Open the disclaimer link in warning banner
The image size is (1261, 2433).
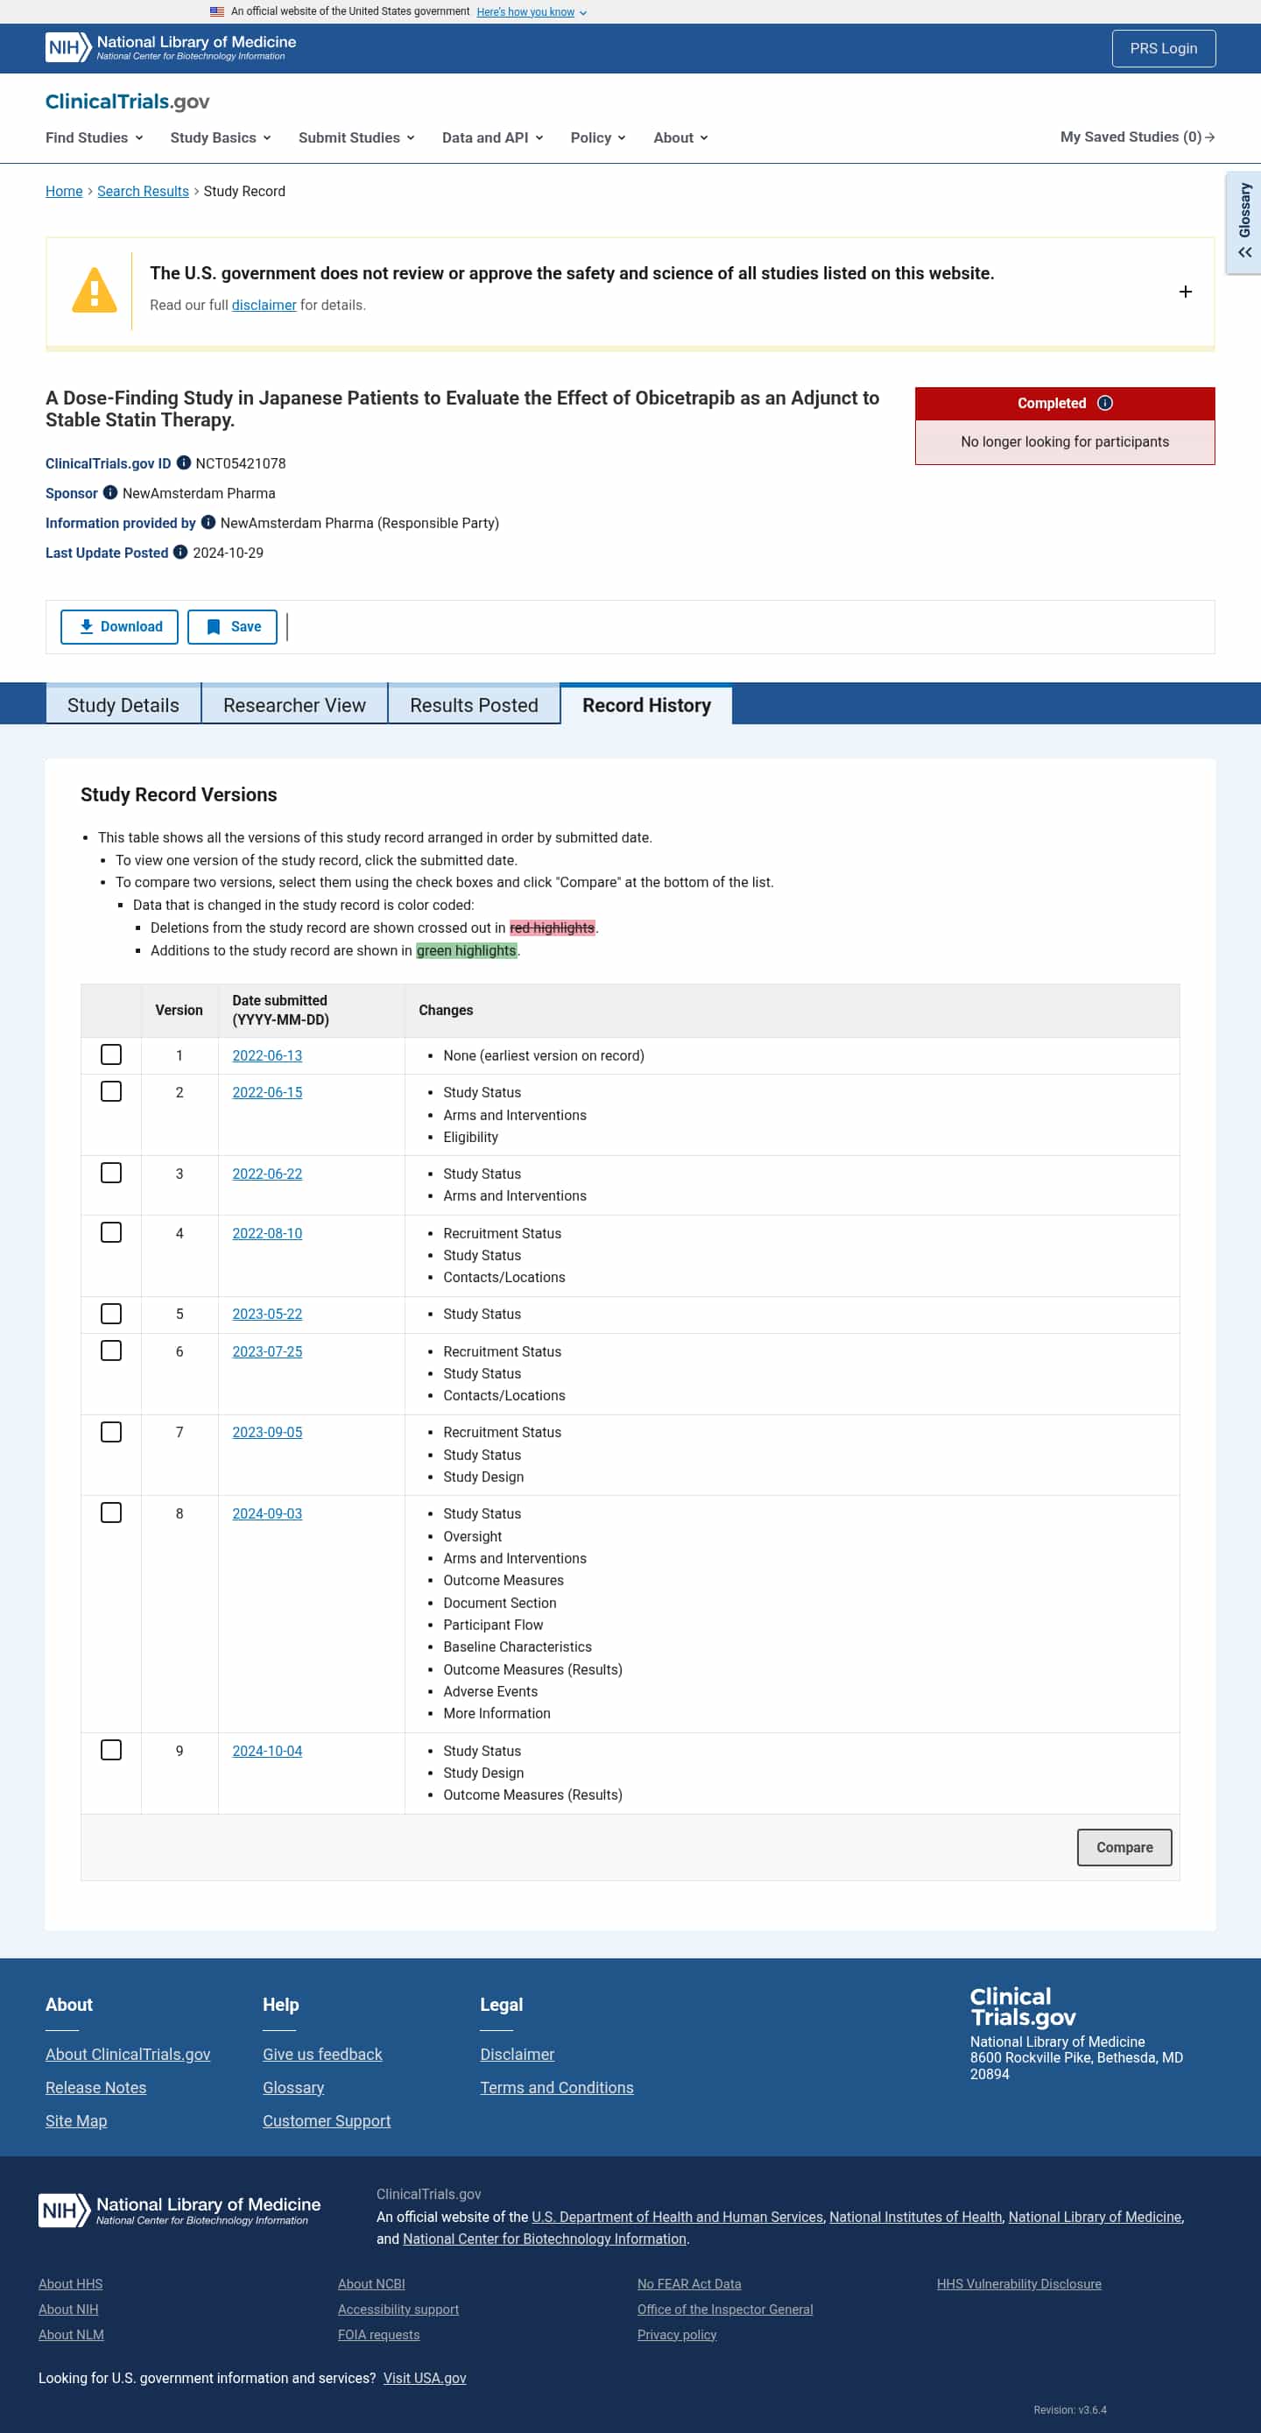click(x=264, y=305)
